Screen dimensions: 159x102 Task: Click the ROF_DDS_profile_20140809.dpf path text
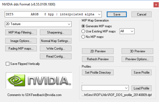[x=117, y=95]
